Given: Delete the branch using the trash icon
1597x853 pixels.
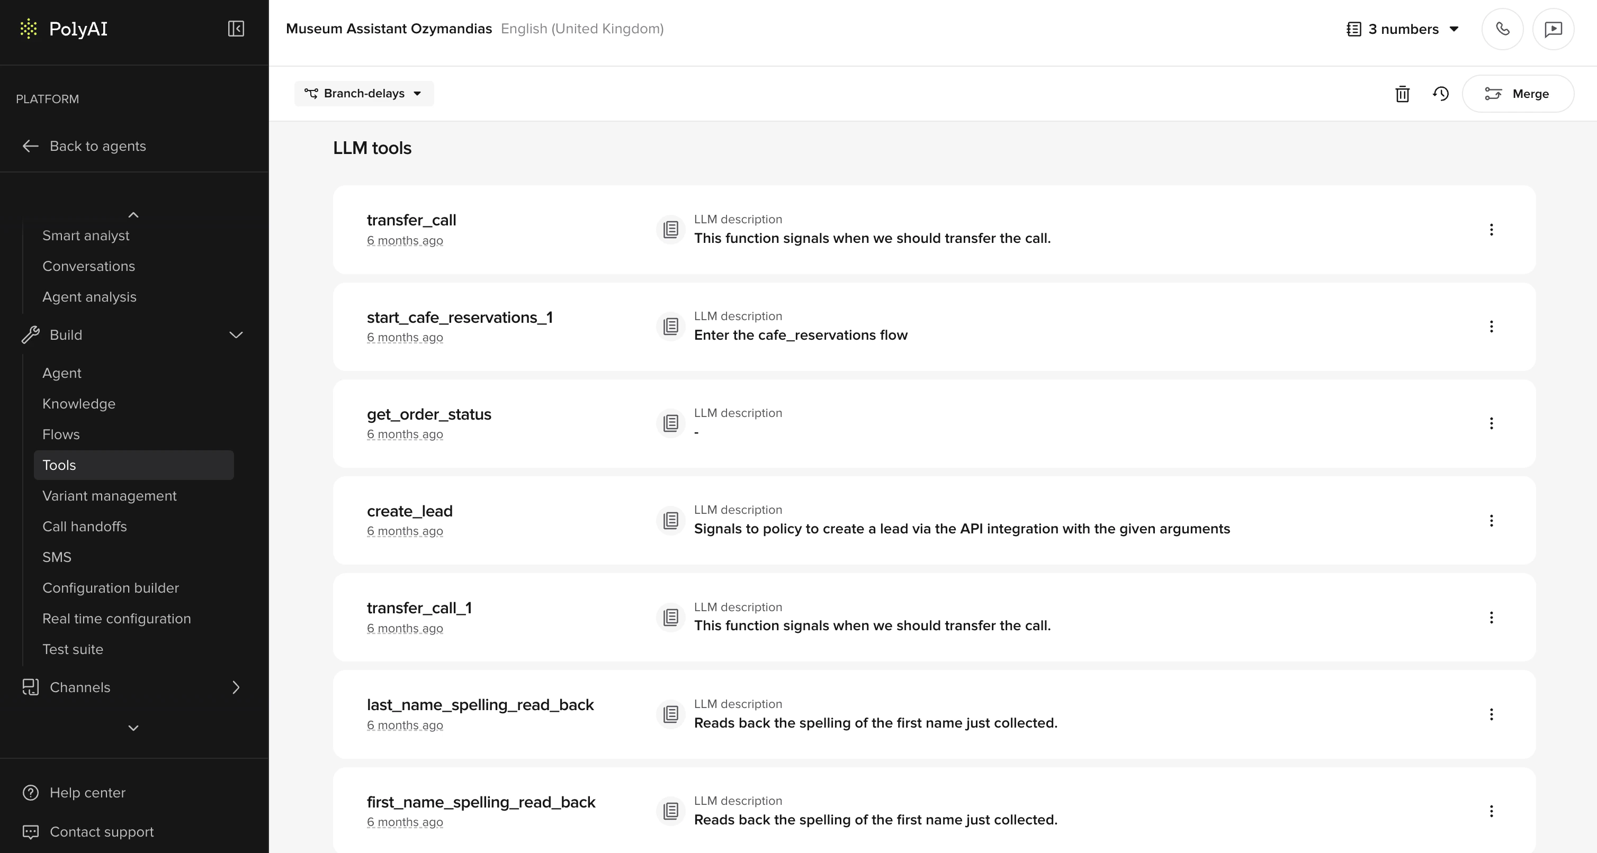Looking at the screenshot, I should (1402, 94).
